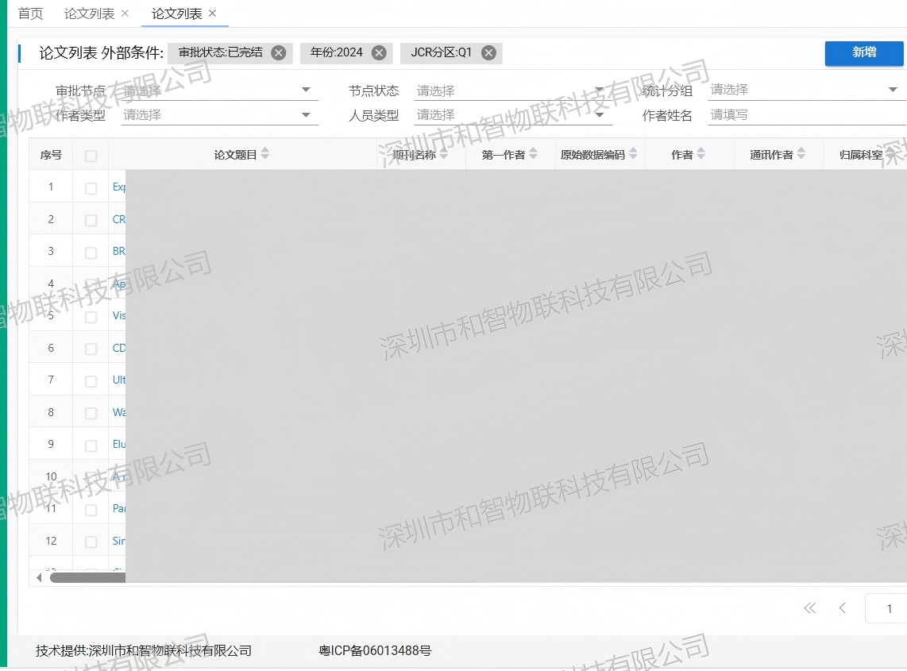Click the 新增 button
Image resolution: width=907 pixels, height=671 pixels.
pyautogui.click(x=864, y=52)
